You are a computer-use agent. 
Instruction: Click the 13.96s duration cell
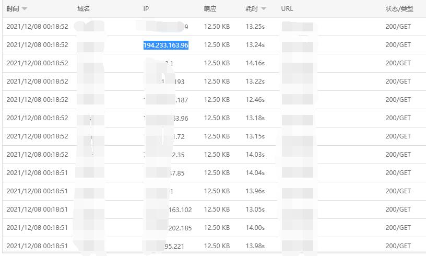click(x=255, y=191)
